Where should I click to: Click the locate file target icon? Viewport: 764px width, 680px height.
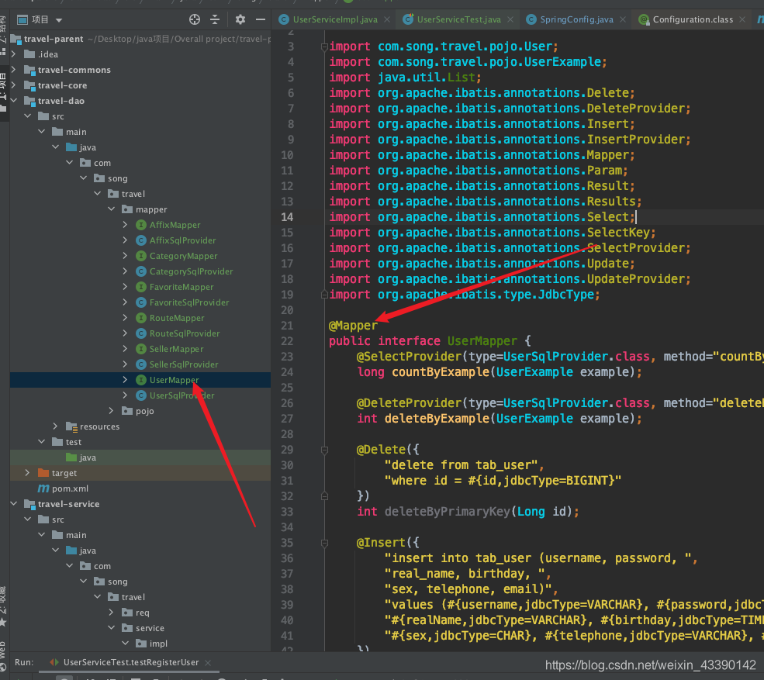195,19
